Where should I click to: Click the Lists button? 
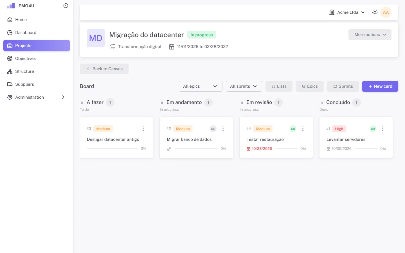(x=279, y=86)
